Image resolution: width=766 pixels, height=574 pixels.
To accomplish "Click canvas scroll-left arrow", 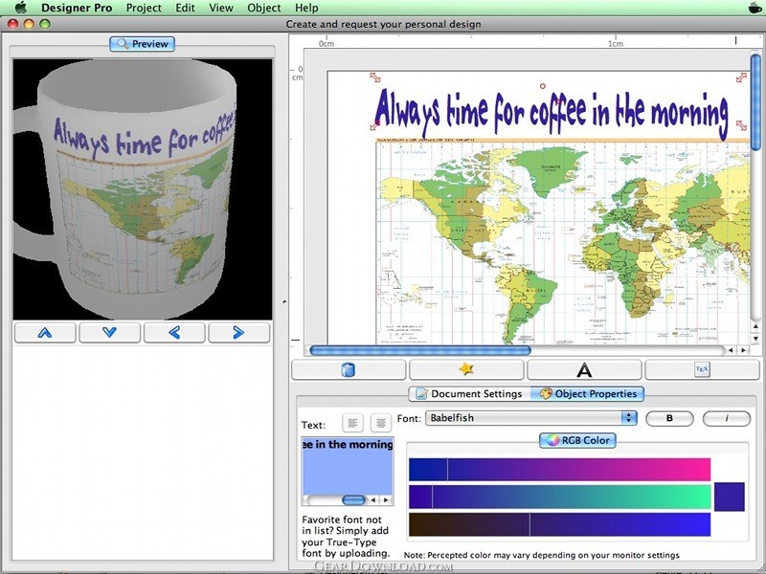I will coord(731,350).
